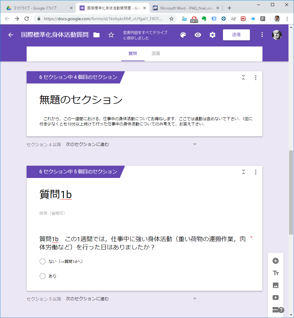Click the move to folder icon
The width and height of the screenshot is (294, 318).
pos(96,35)
